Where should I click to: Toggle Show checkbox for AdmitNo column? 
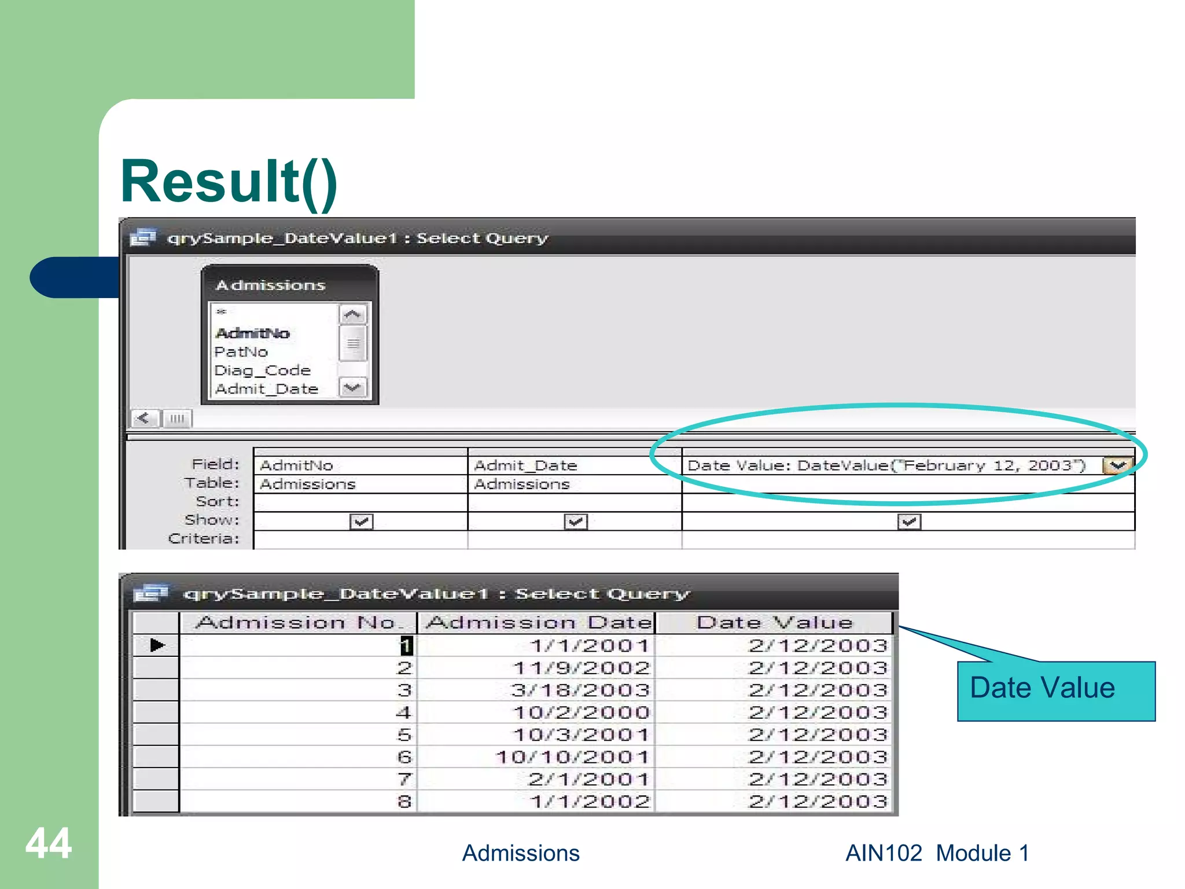click(x=361, y=521)
